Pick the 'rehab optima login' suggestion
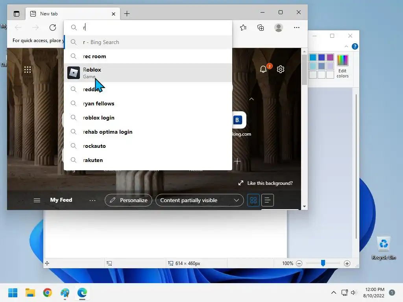Image resolution: width=403 pixels, height=302 pixels. (148, 132)
